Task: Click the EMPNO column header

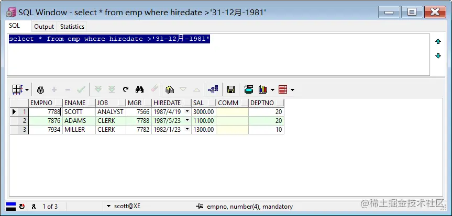Action: (x=46, y=103)
